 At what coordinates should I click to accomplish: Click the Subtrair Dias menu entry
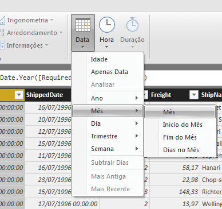(108, 162)
